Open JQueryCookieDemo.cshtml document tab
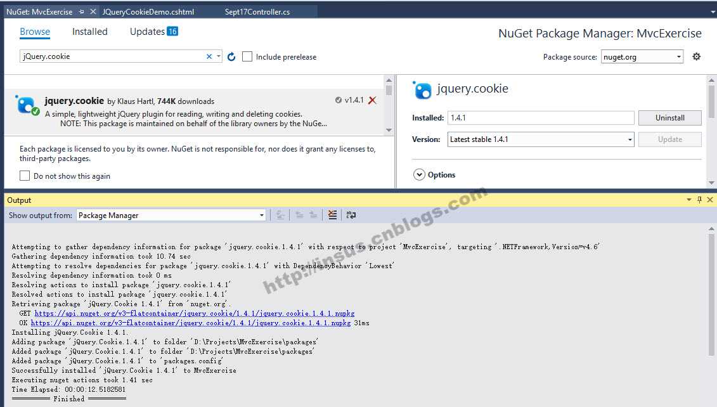 point(148,12)
